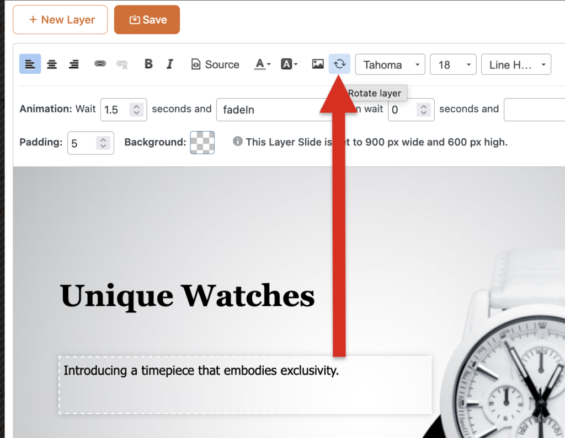Click the New Layer button

pyautogui.click(x=60, y=19)
